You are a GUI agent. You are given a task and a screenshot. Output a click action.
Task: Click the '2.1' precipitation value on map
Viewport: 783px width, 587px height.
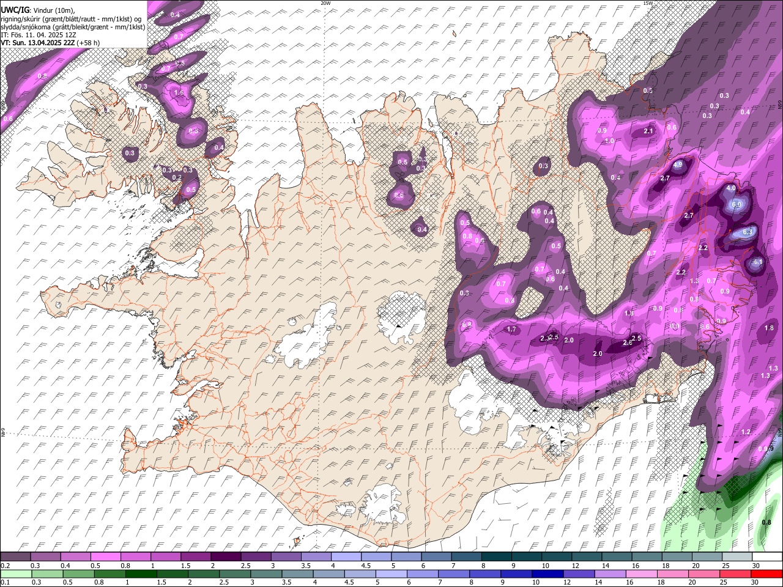coord(649,131)
